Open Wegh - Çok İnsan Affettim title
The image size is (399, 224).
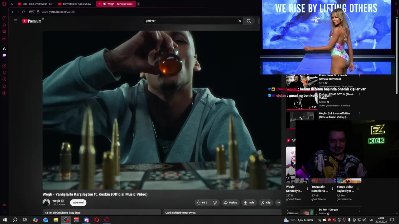pyautogui.click(x=334, y=115)
